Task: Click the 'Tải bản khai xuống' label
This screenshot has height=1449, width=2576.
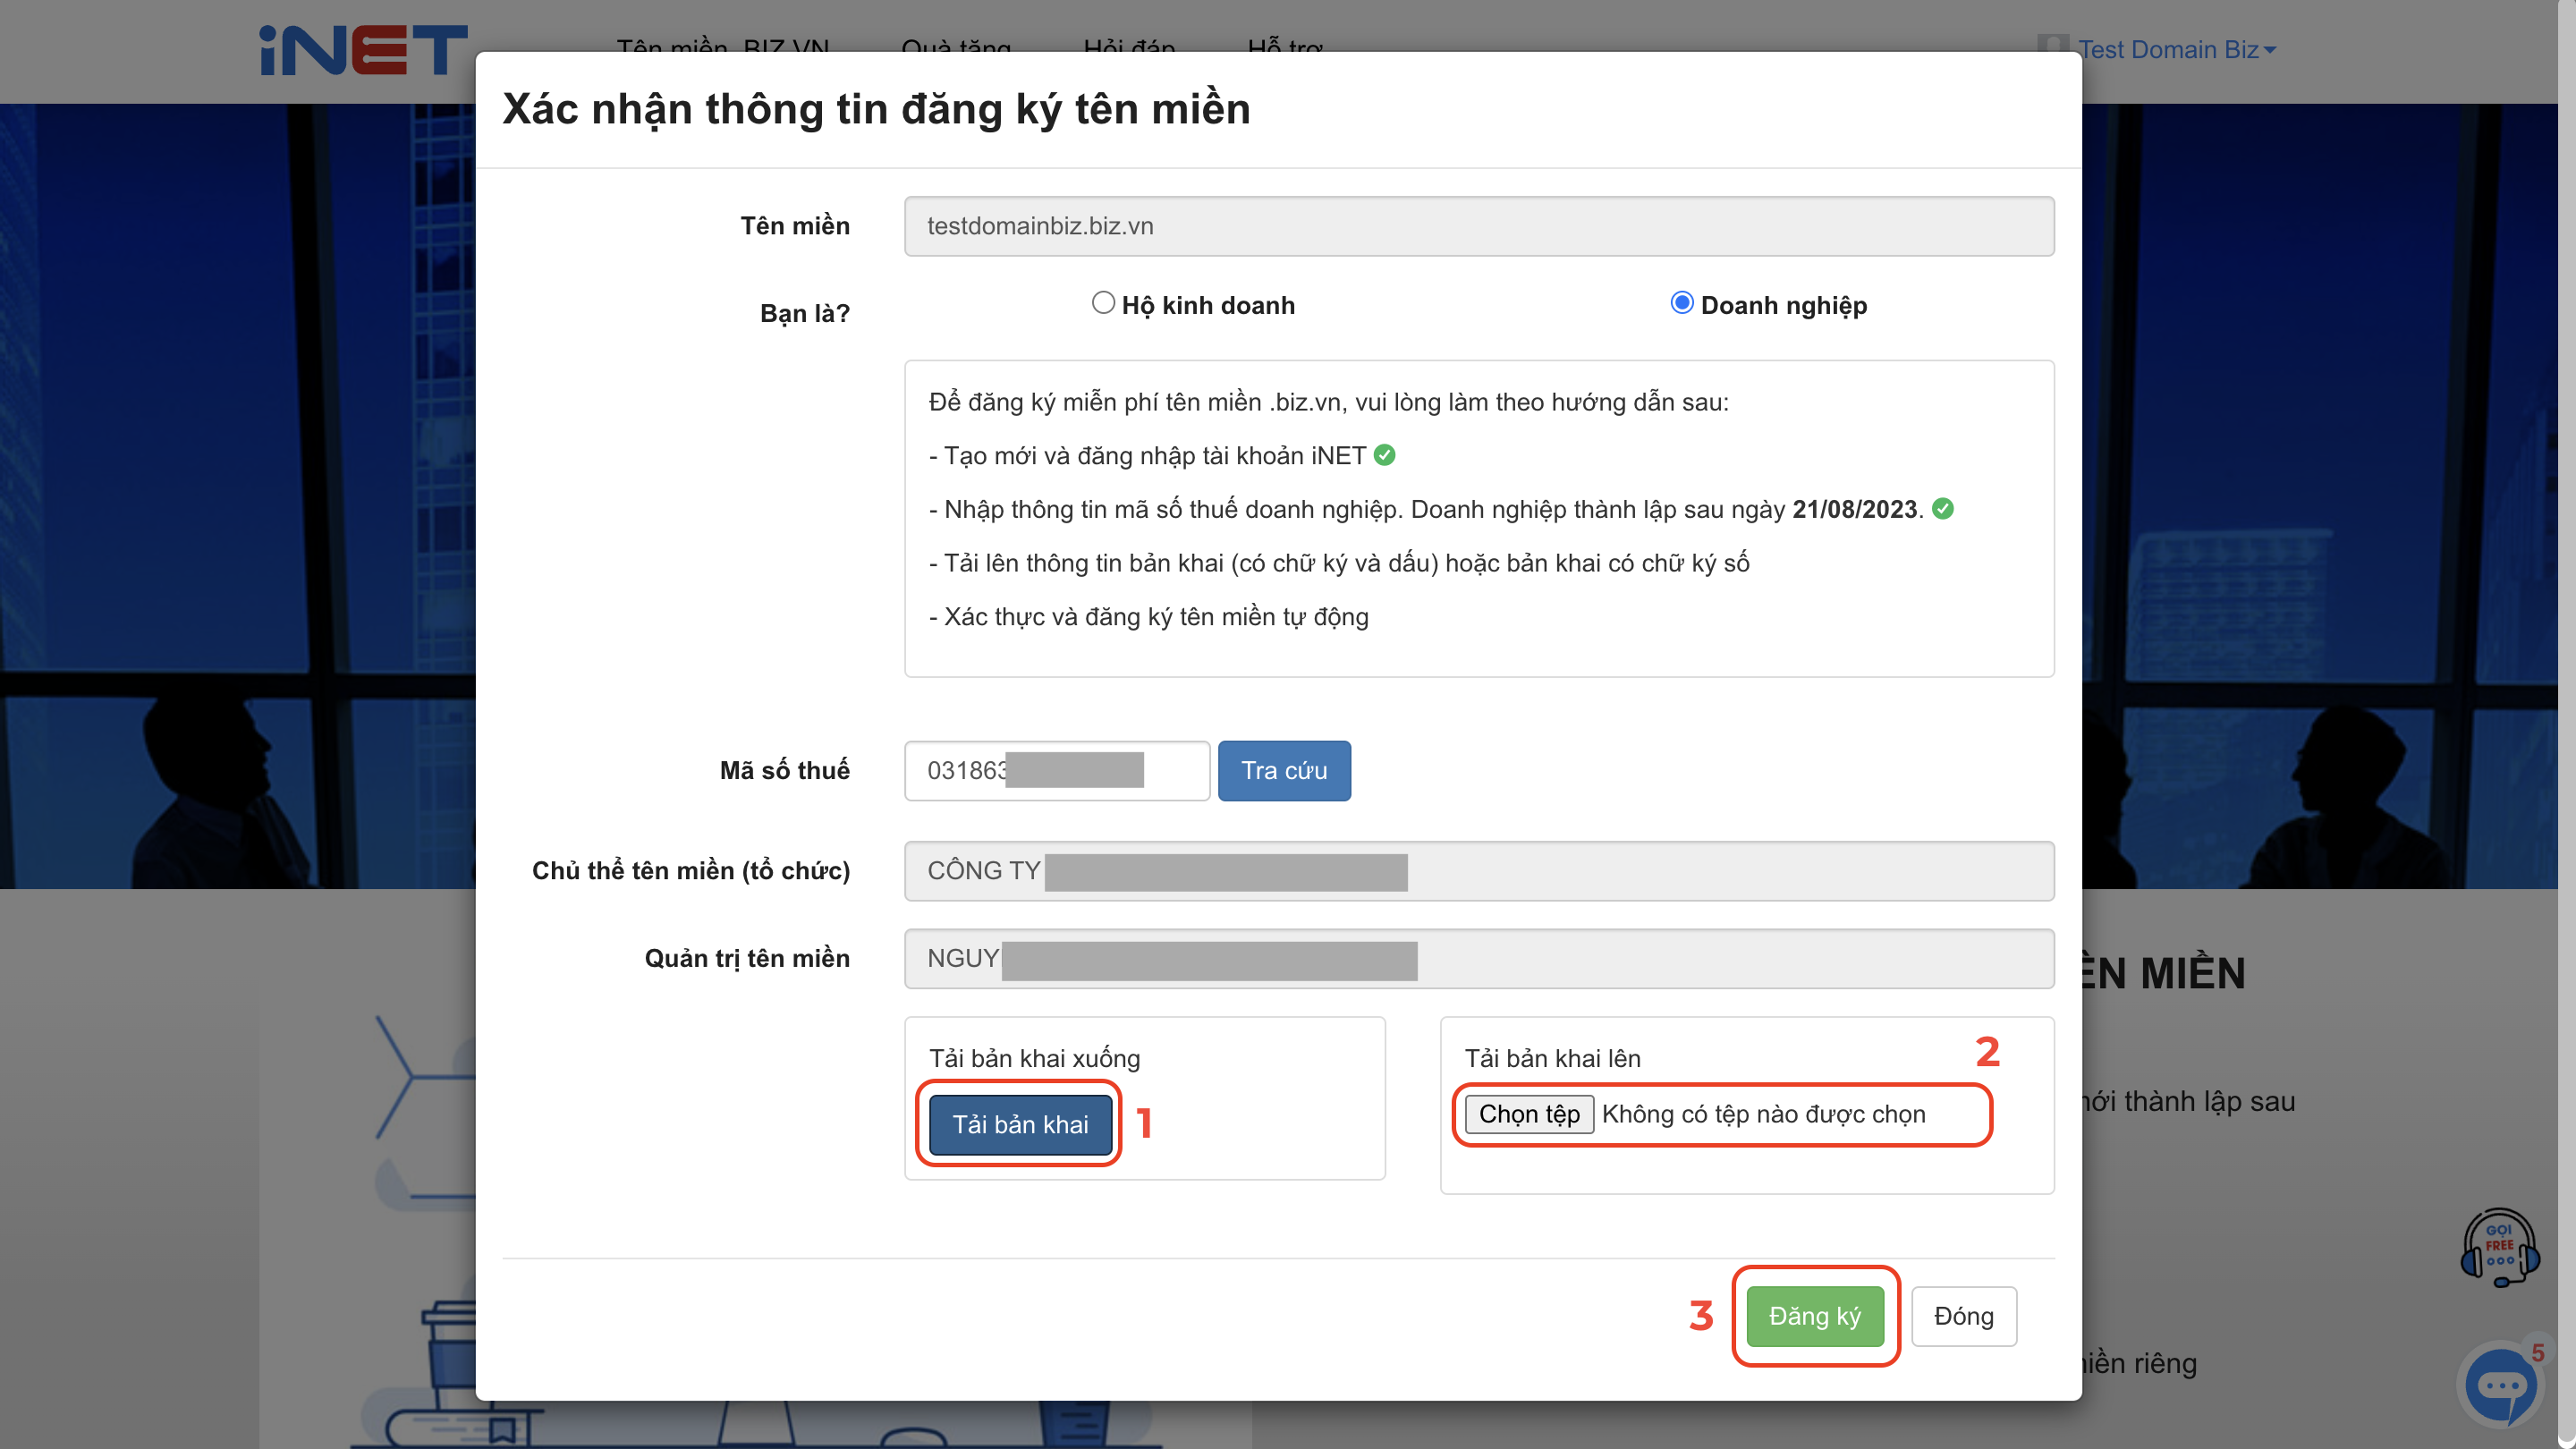Action: point(1034,1058)
